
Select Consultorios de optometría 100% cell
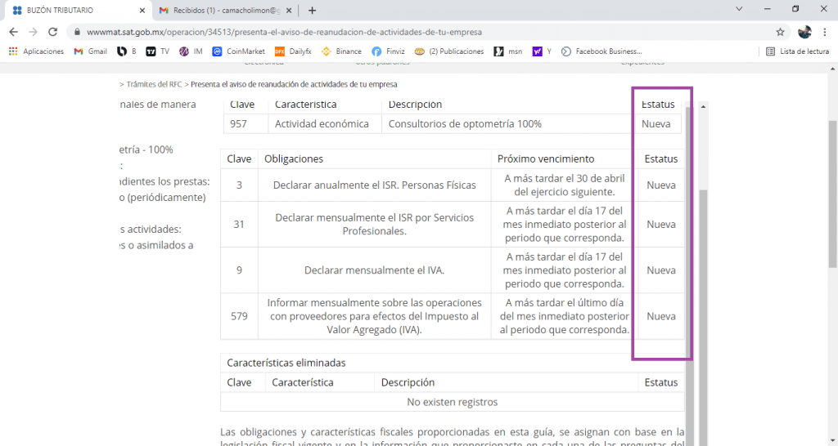pyautogui.click(x=507, y=124)
